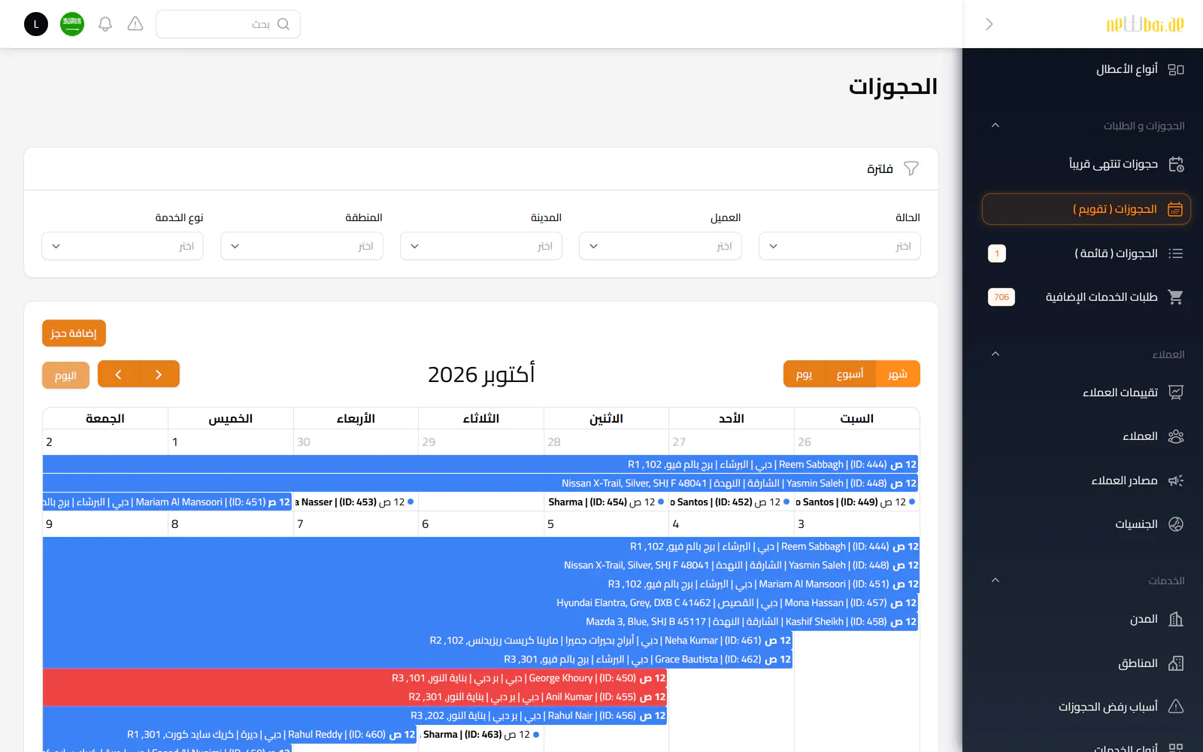Screen dimensions: 1203x752
Task: Open the notifications bell icon
Action: coord(105,24)
